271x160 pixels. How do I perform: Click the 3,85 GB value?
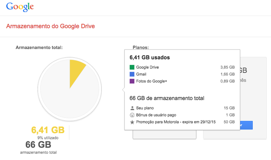pos(227,67)
